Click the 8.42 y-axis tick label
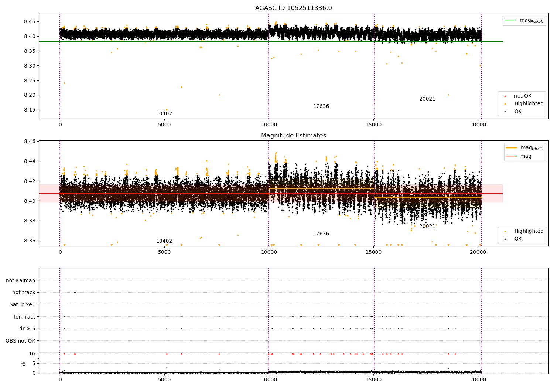This screenshot has width=554, height=388. click(x=29, y=181)
